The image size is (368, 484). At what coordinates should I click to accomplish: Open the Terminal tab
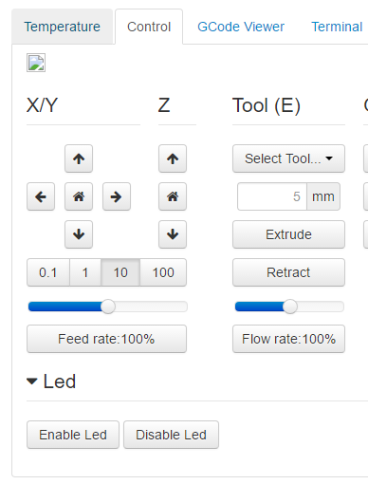coord(337,27)
